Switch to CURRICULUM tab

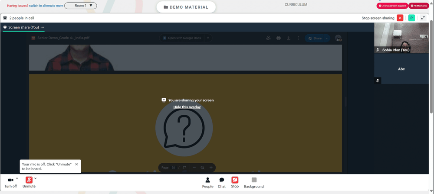pos(296,5)
